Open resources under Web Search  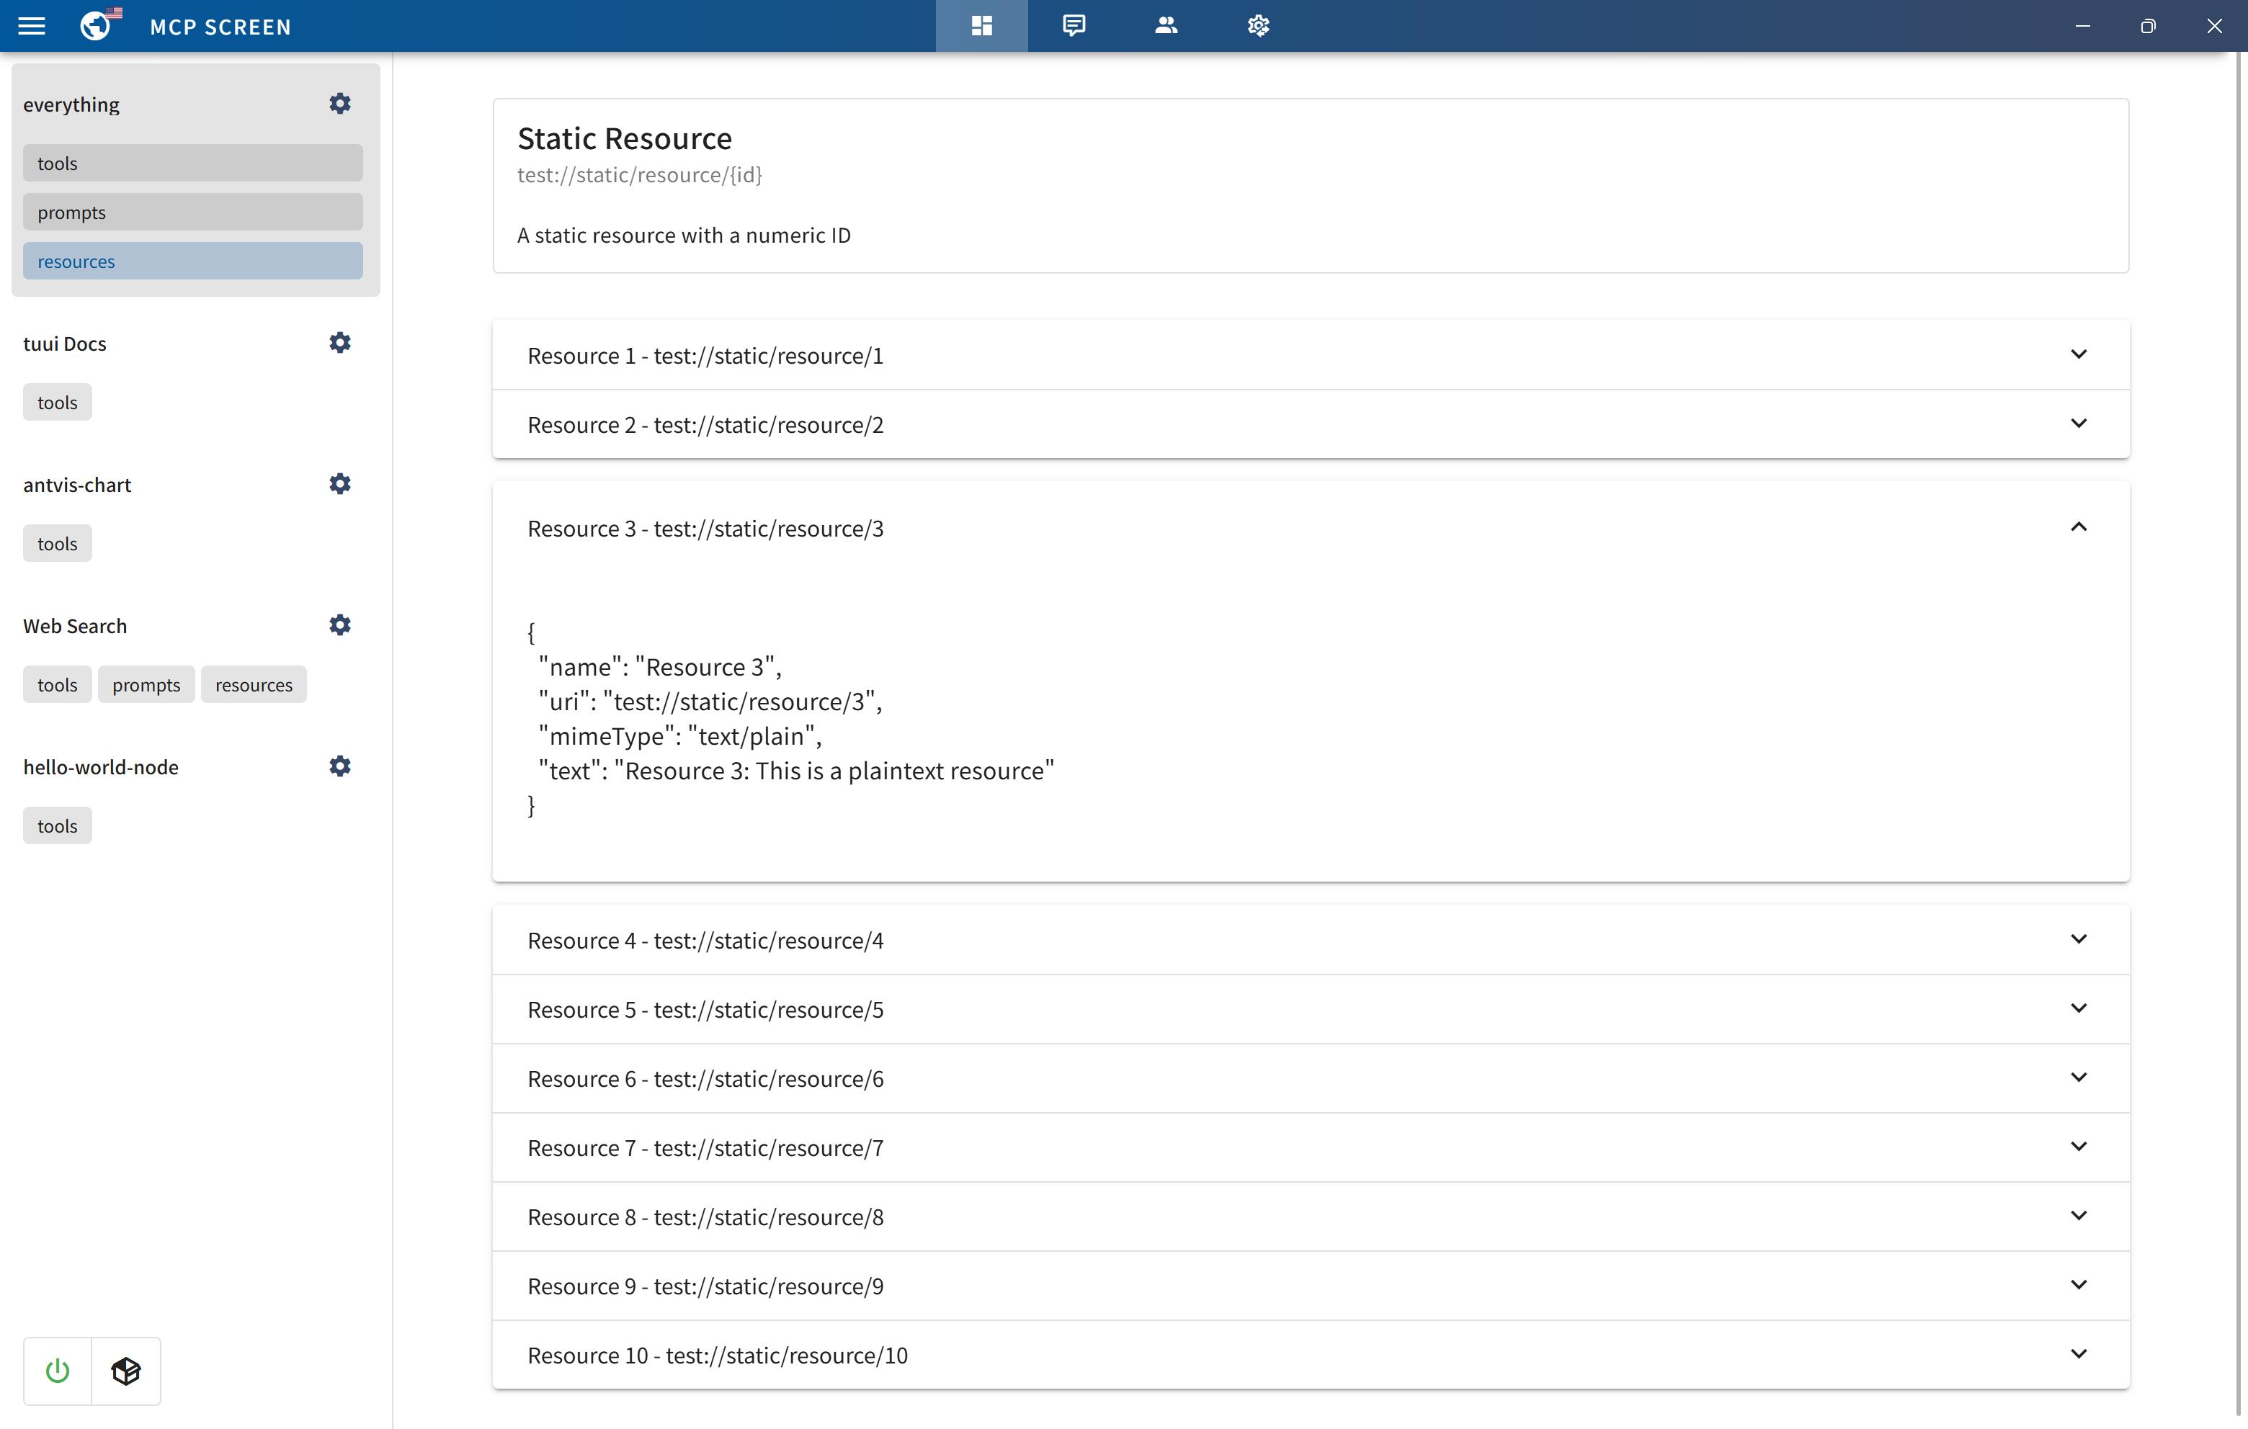(254, 685)
